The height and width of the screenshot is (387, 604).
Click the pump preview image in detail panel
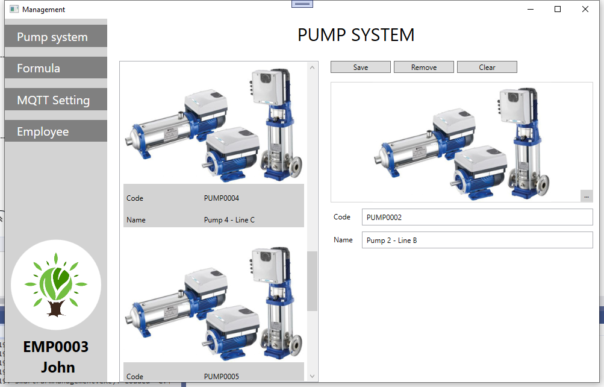click(x=461, y=142)
